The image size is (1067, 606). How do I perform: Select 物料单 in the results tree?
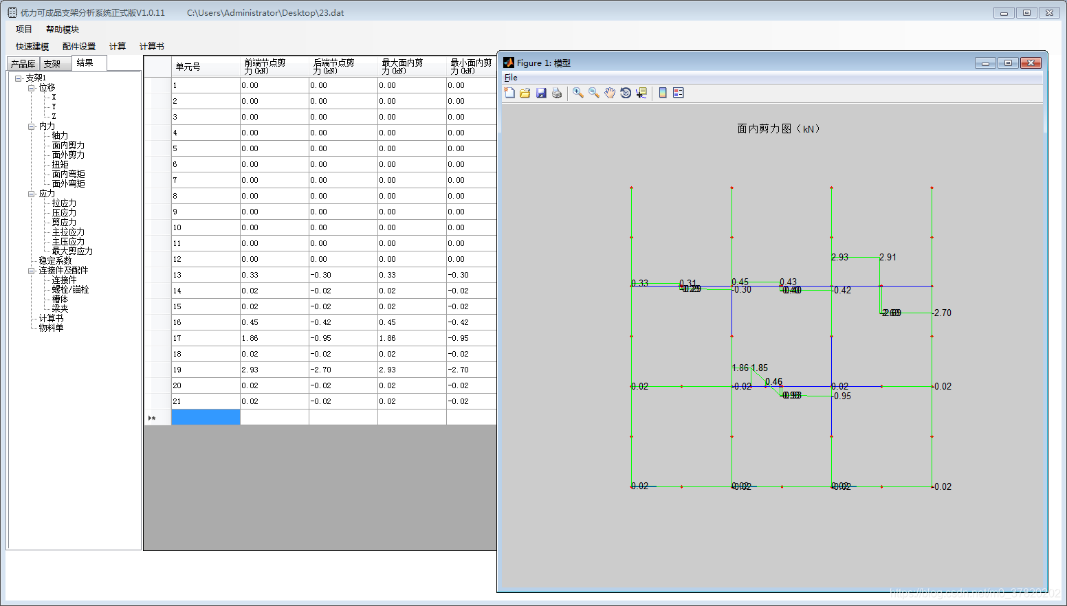(x=51, y=328)
